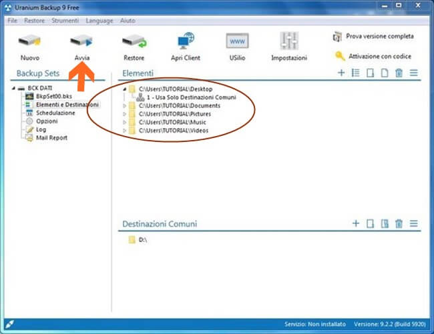Screen dimensions: 434x334
Task: Click the BkpSet00.bks file icon
Action: 29,97
